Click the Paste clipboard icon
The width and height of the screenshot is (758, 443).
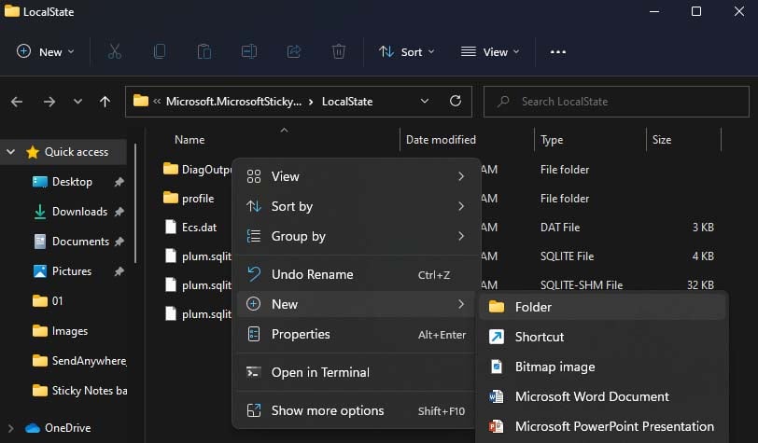coord(204,52)
